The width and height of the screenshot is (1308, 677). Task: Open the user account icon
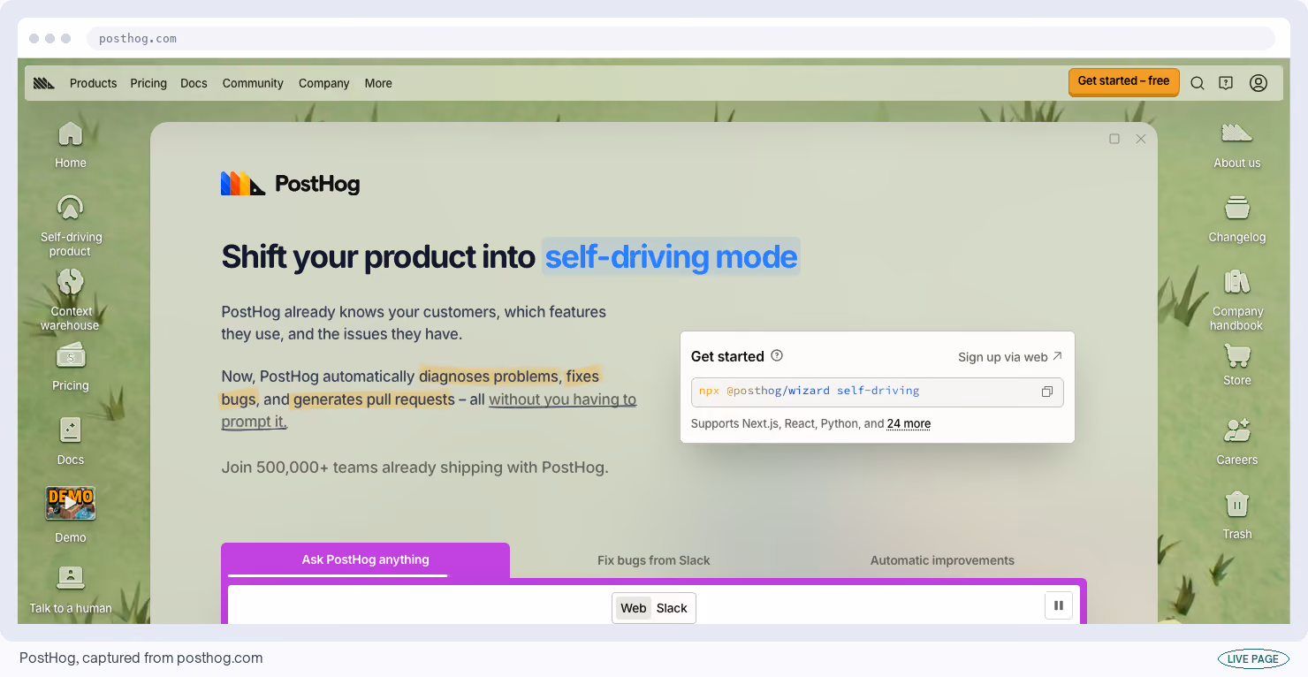click(1259, 83)
